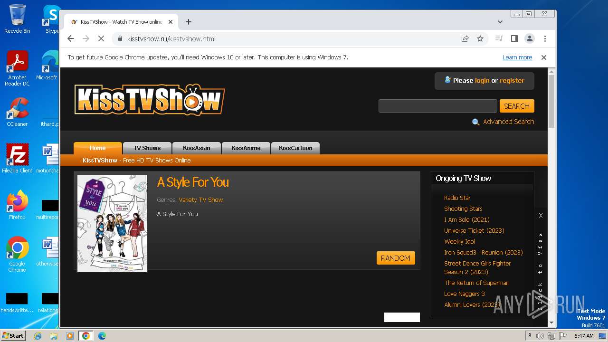608x342 pixels.
Task: View site info via the lock icon
Action: pyautogui.click(x=120, y=38)
